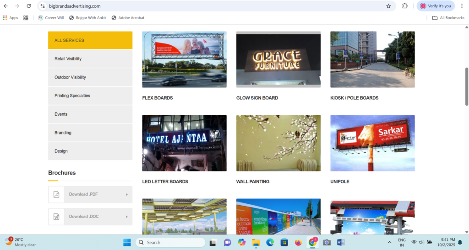
Task: Click the PDF file icon in Brochures
Action: 56,195
